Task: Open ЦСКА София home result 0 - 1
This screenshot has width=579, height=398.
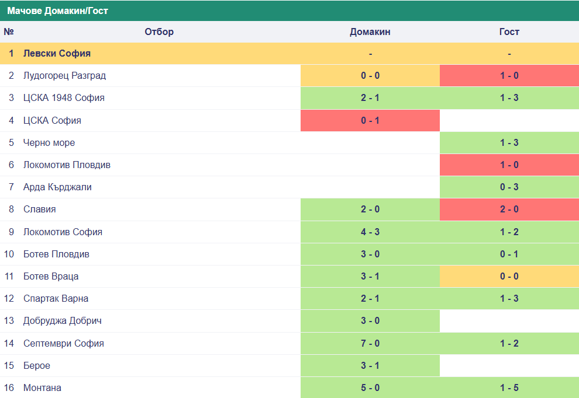Action: coord(370,120)
